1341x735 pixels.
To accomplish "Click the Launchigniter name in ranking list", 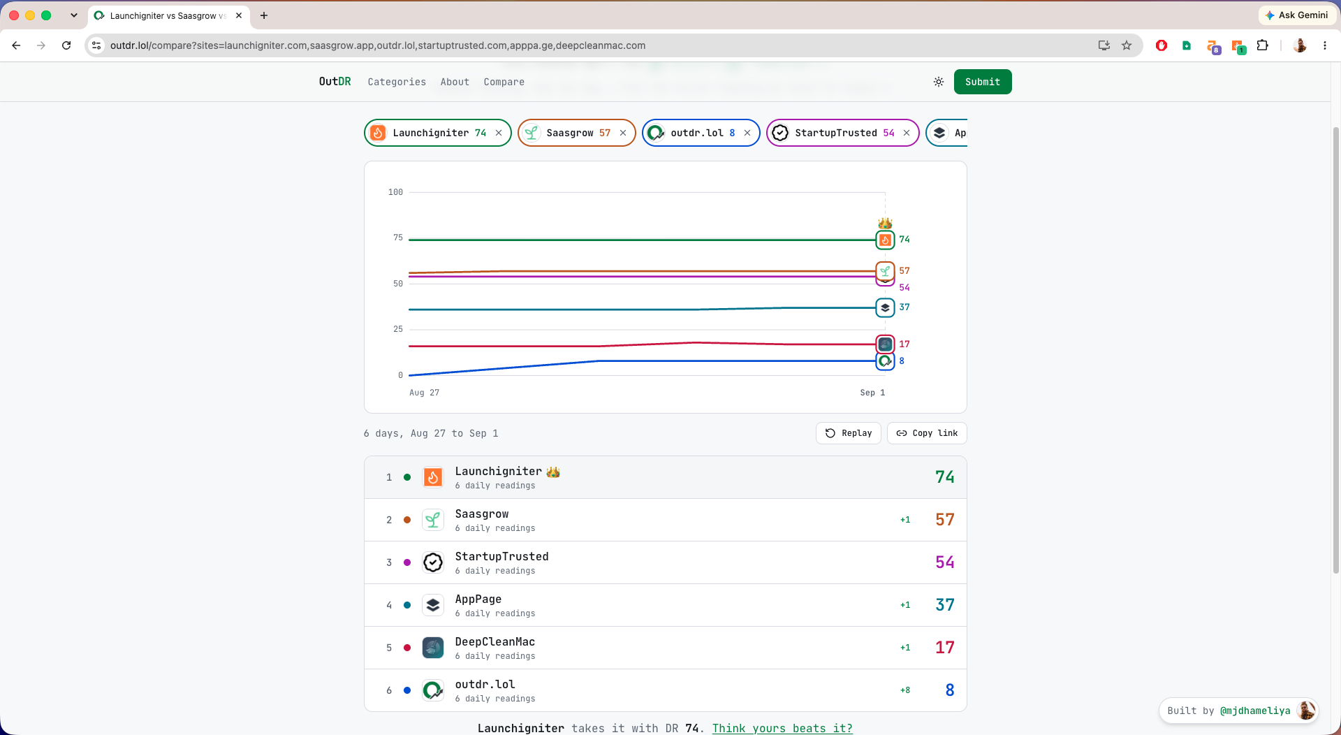I will coord(499,472).
